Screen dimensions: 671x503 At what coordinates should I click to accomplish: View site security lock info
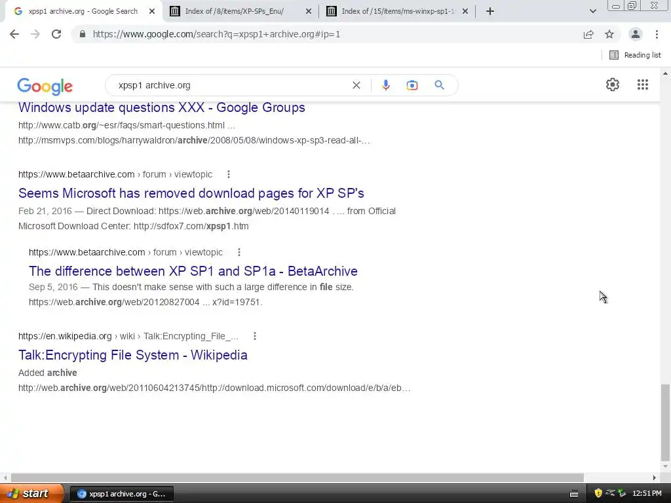click(83, 34)
